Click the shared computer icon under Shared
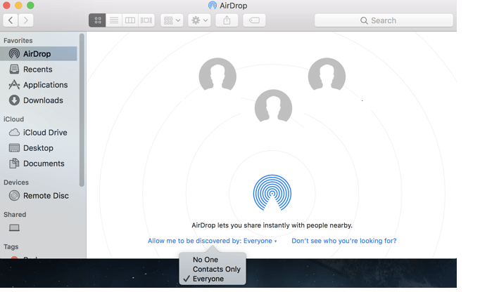 coord(14,228)
